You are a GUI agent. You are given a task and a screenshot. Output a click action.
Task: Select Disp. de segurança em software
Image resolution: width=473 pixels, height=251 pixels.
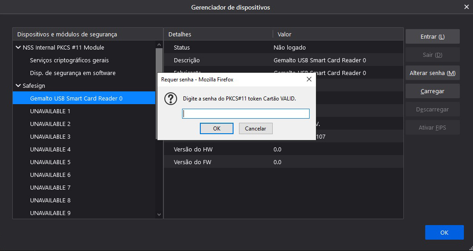pos(72,73)
